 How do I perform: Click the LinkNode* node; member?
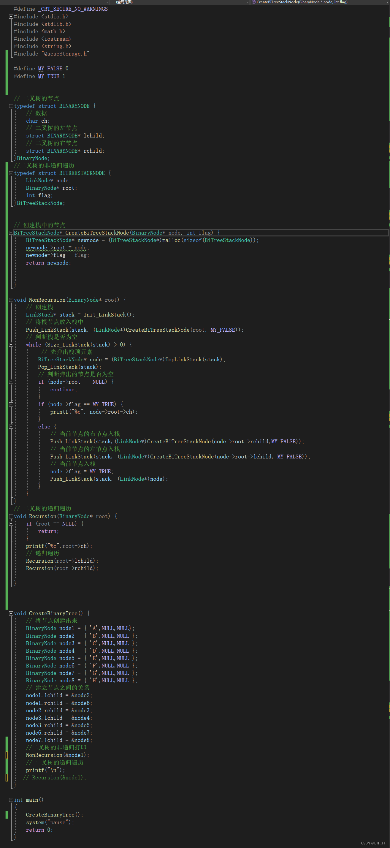tap(48, 181)
